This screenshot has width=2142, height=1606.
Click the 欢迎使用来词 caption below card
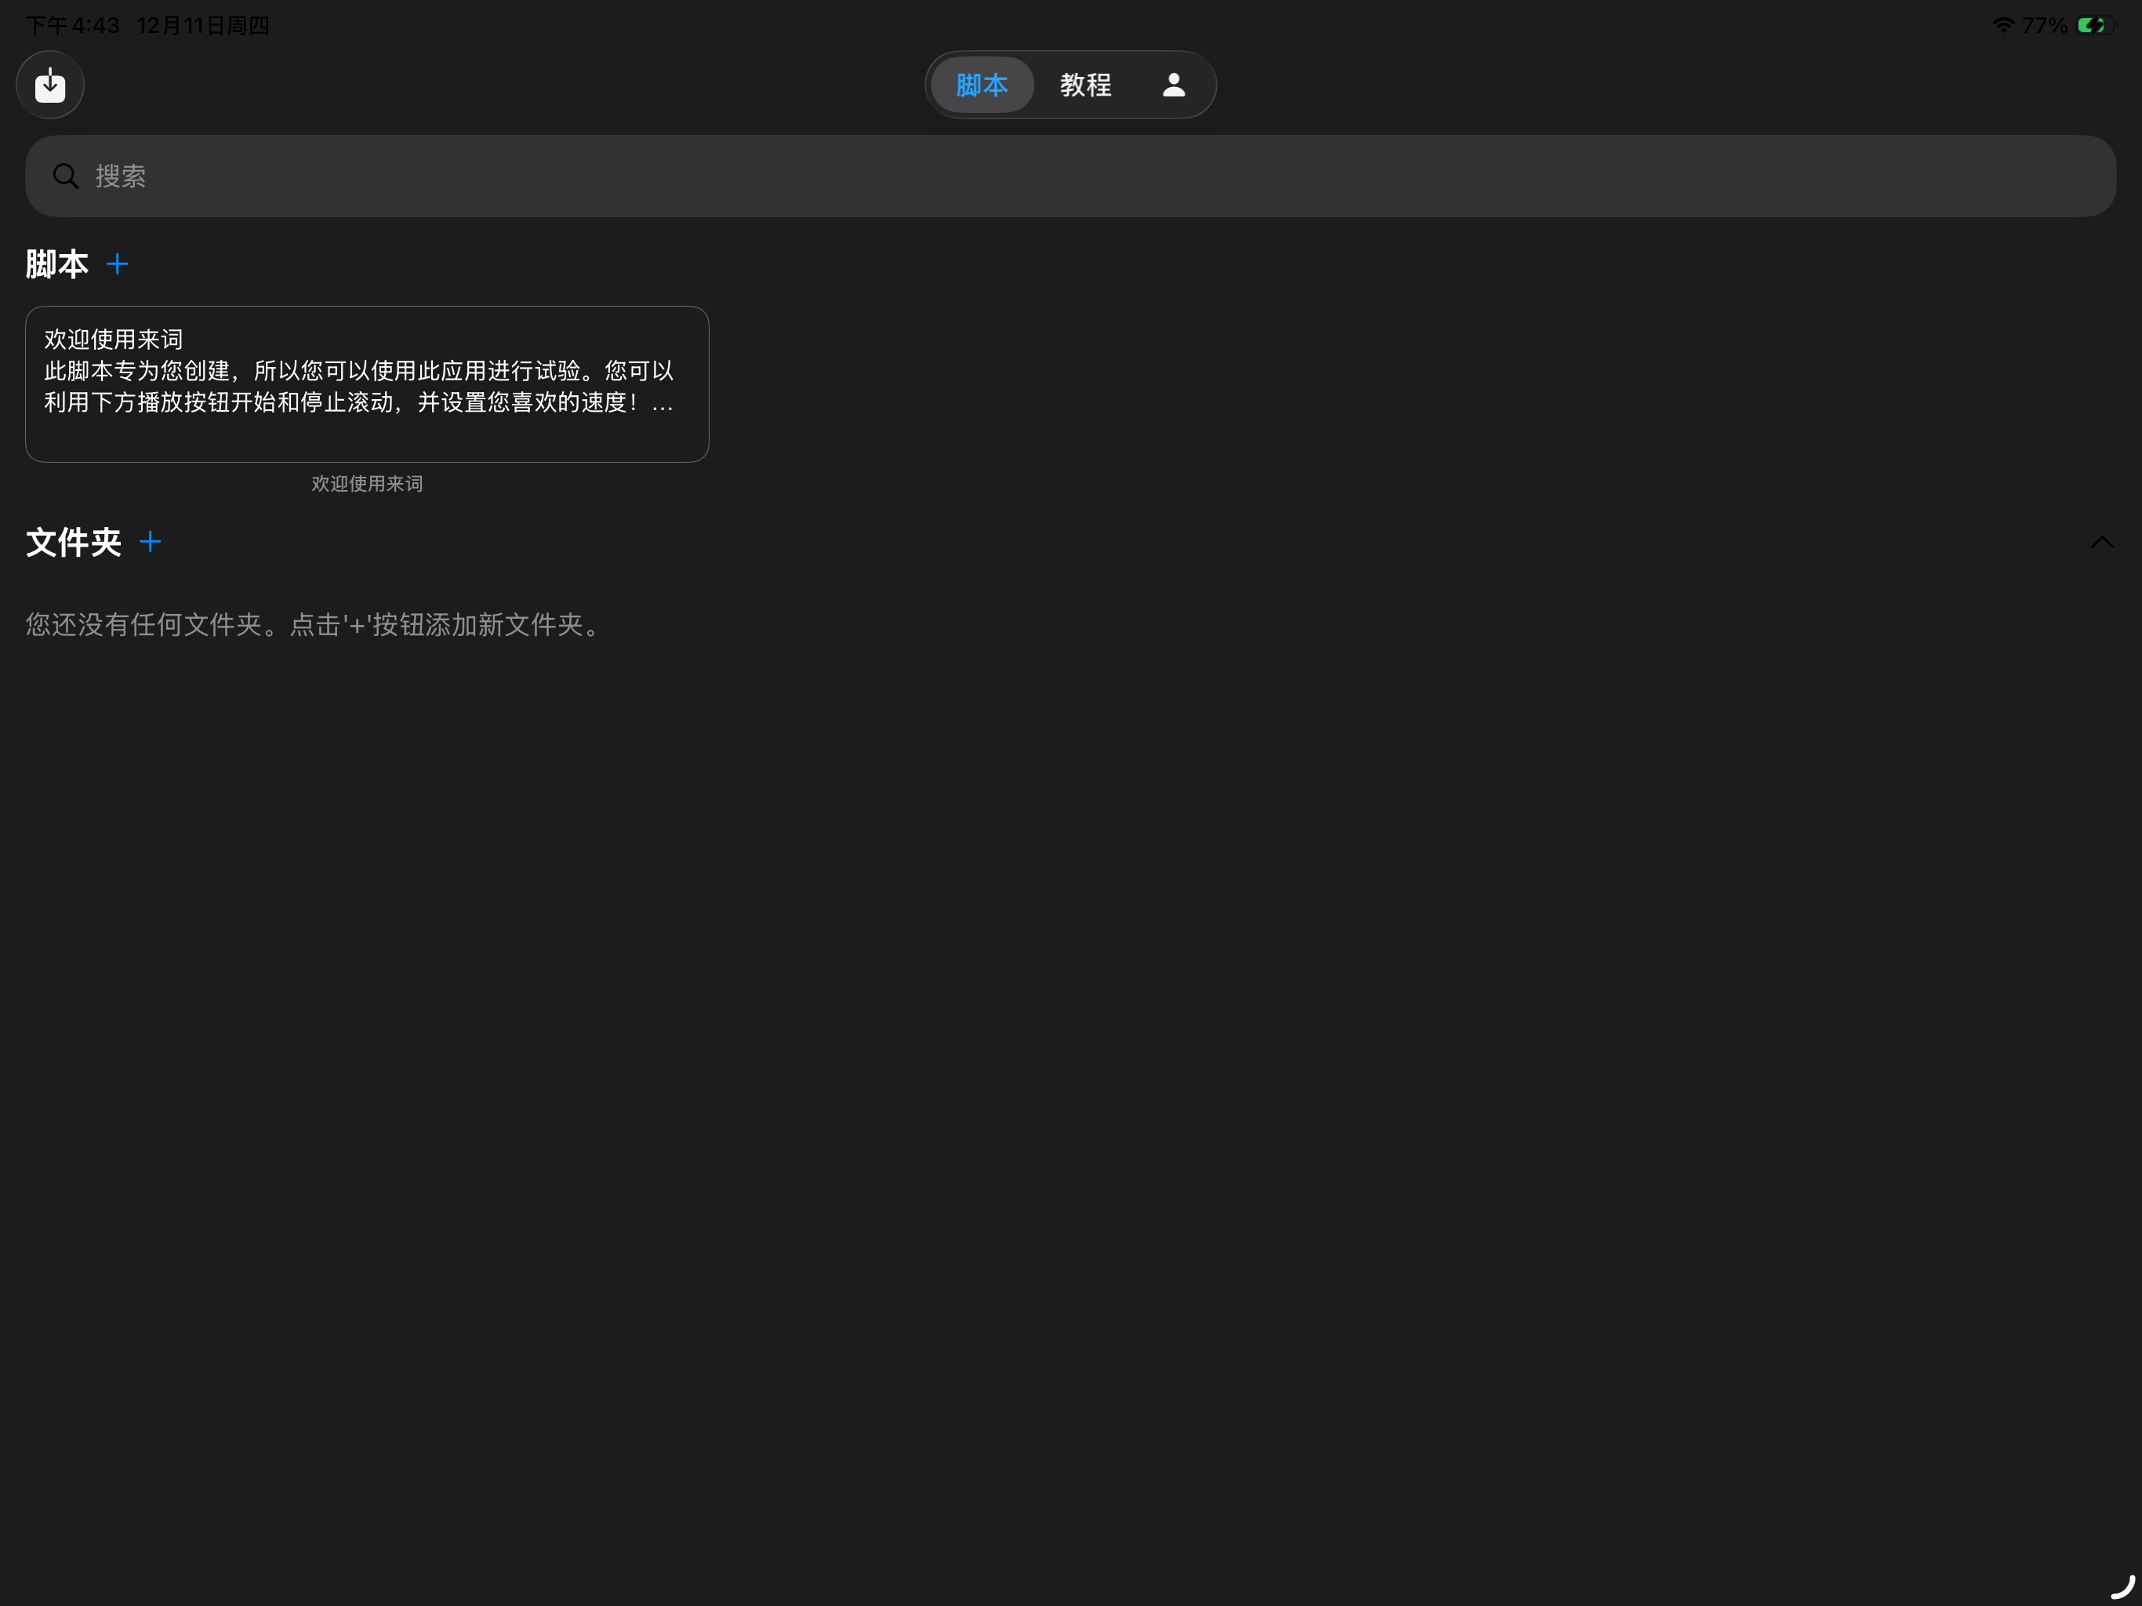pyautogui.click(x=367, y=483)
